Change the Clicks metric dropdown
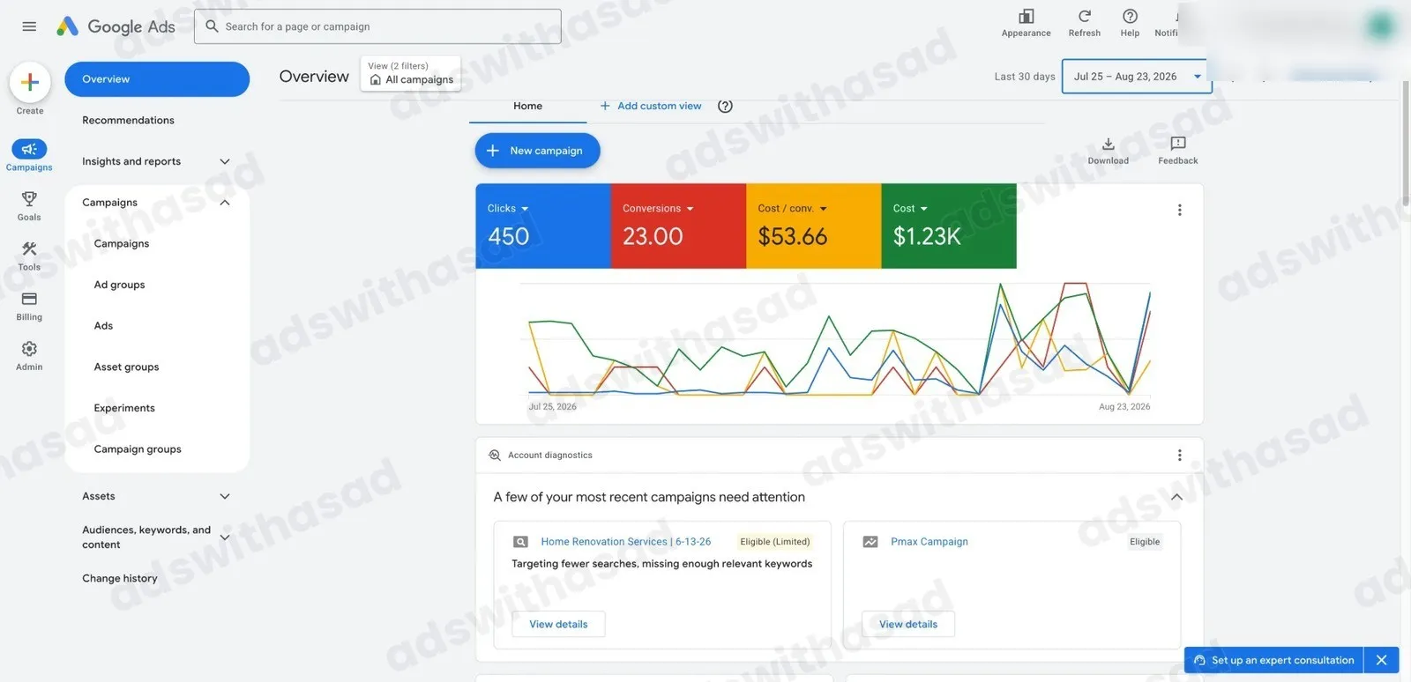 [x=508, y=209]
